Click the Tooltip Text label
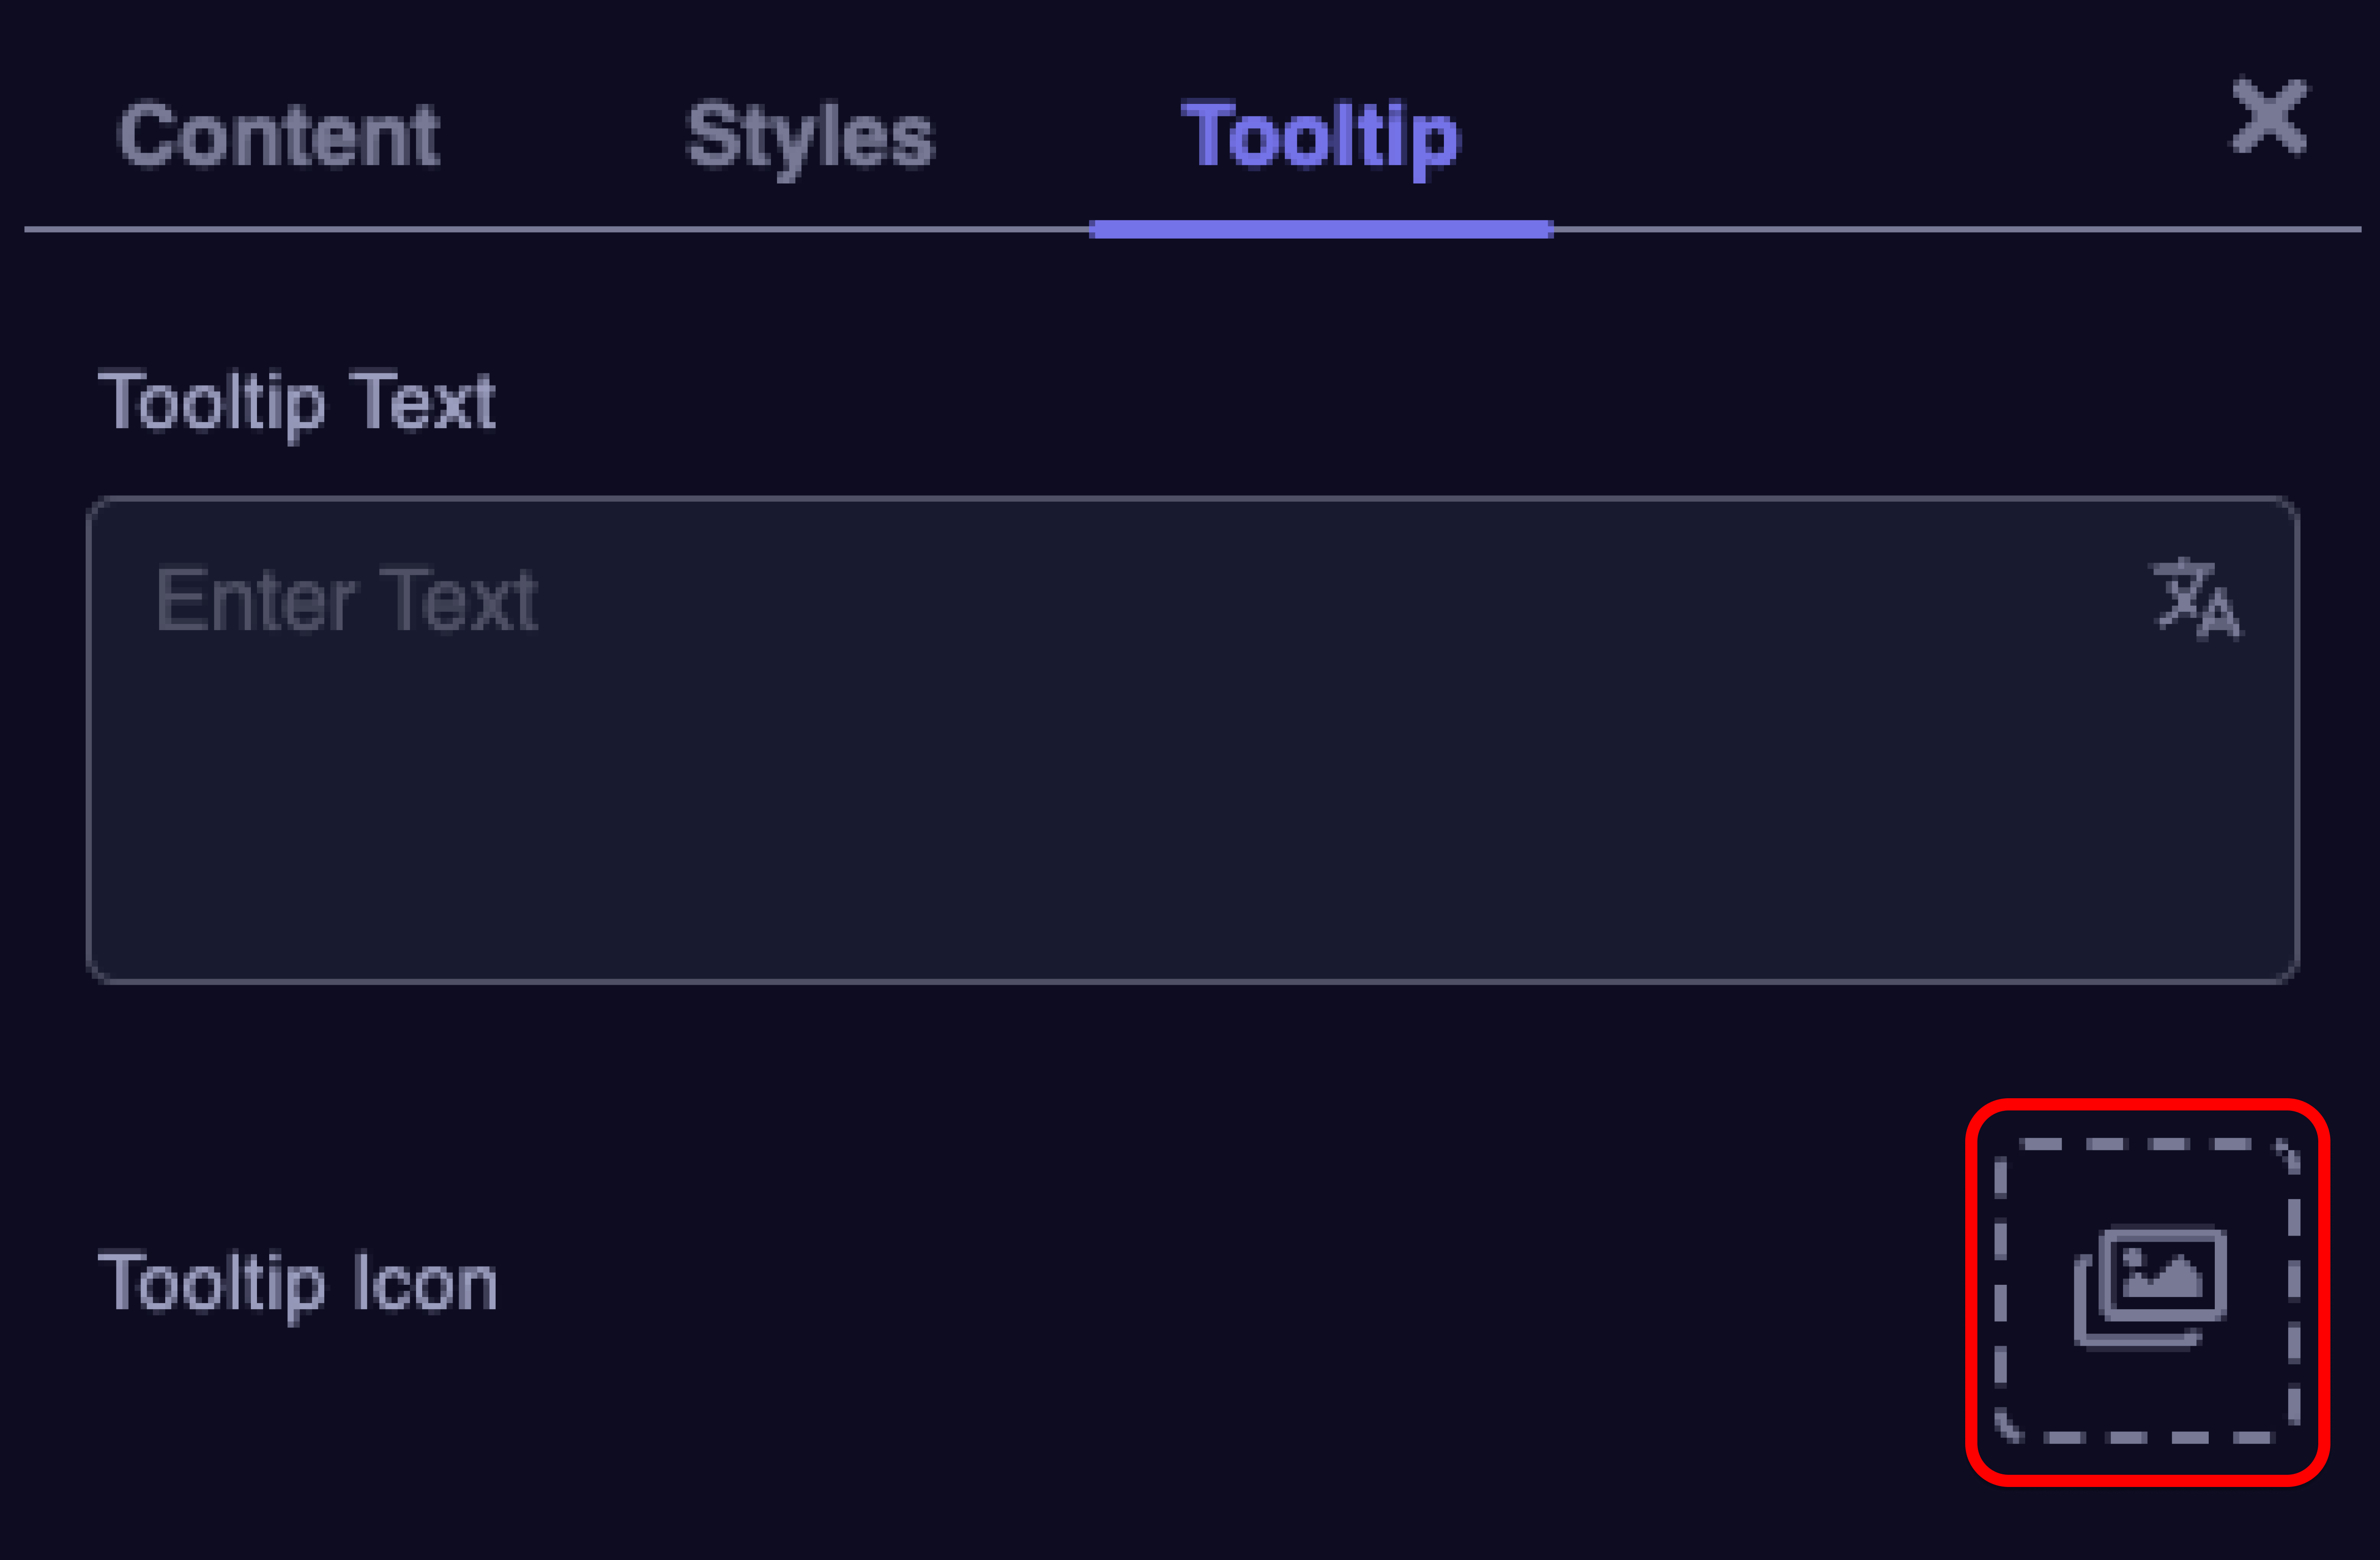 pyautogui.click(x=300, y=400)
